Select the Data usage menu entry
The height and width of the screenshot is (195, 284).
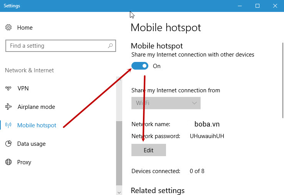[x=32, y=144]
